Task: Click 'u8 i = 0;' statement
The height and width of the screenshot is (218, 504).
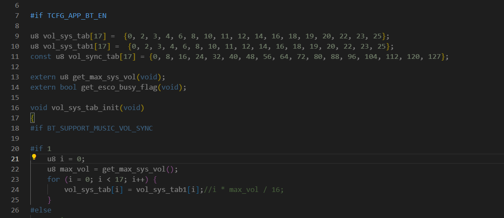Action: coord(66,159)
